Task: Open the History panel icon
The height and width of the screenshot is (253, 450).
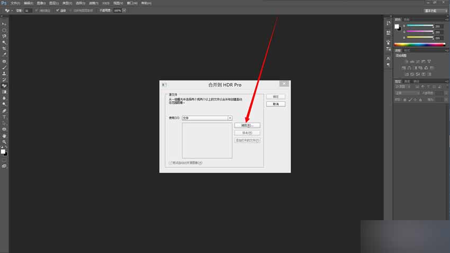Action: (388, 23)
